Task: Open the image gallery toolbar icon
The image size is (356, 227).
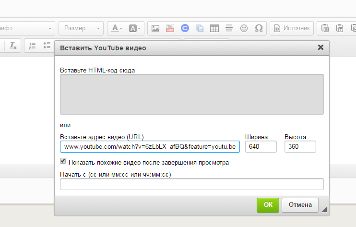Action: click(200, 28)
